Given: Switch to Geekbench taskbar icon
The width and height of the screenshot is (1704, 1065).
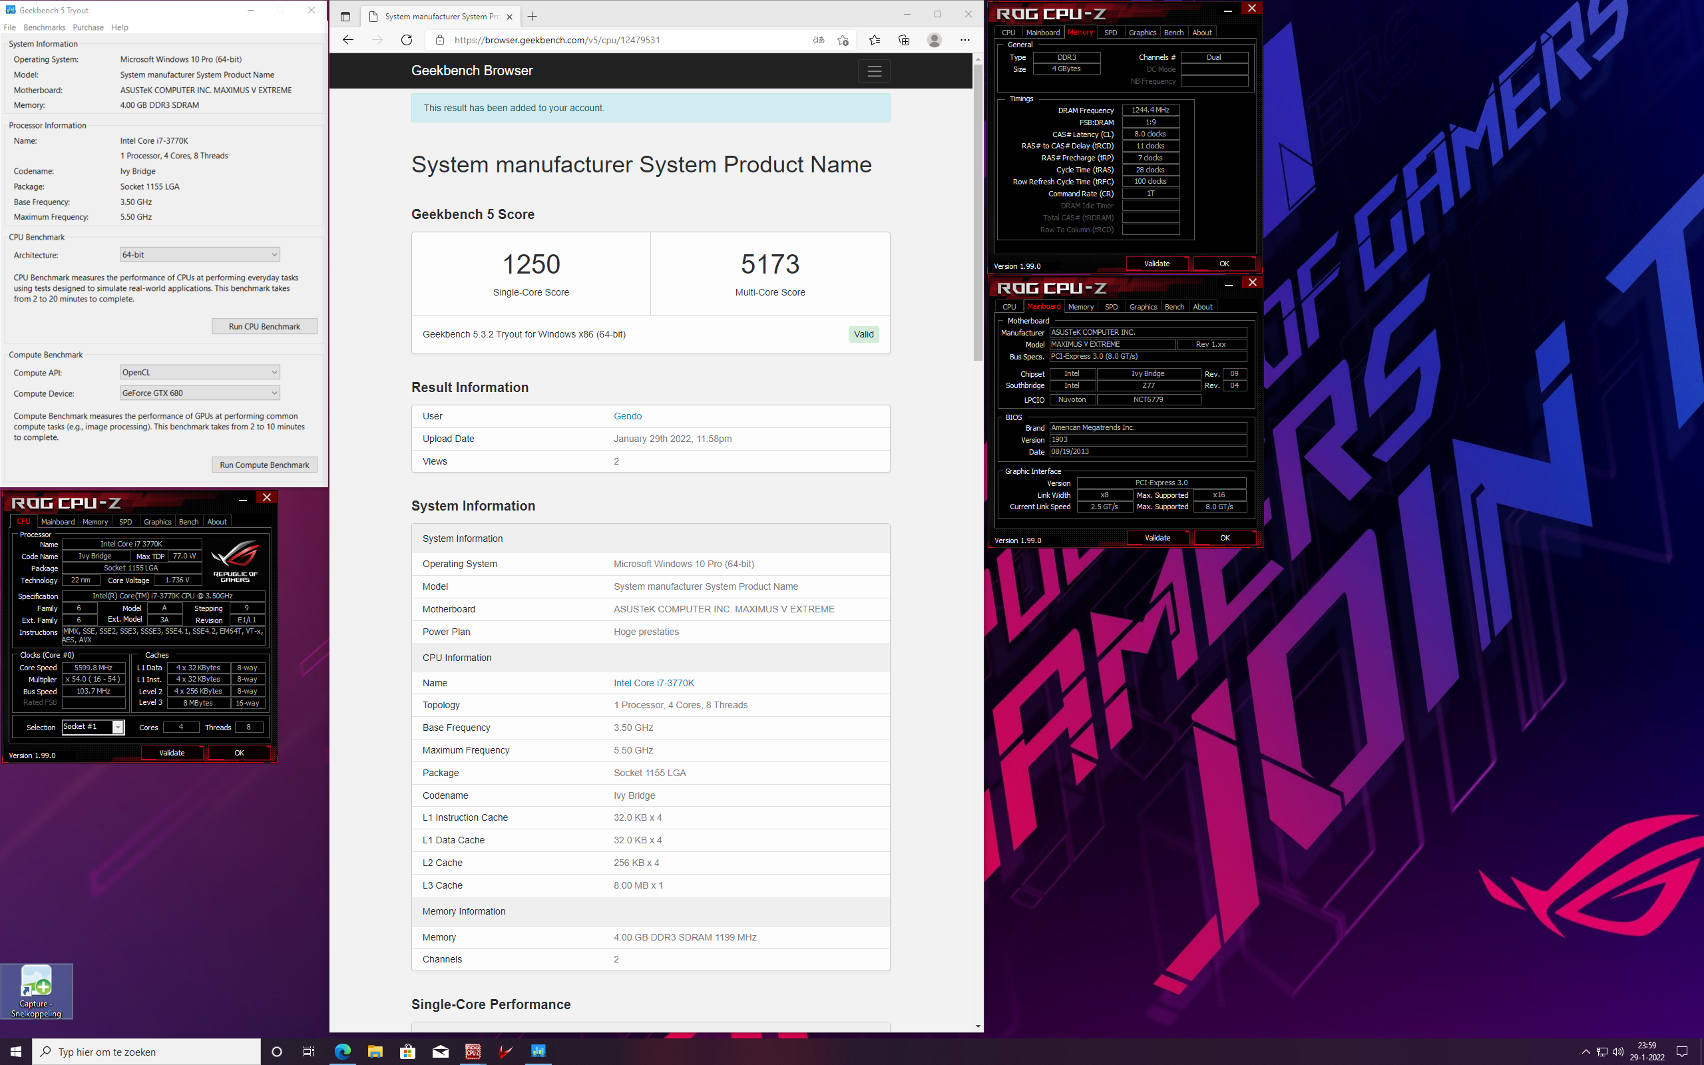Looking at the screenshot, I should [x=538, y=1052].
